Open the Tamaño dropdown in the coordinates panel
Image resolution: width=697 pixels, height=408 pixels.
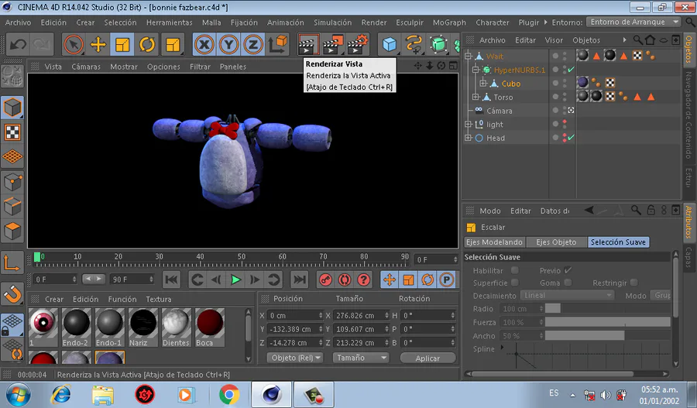tap(360, 358)
